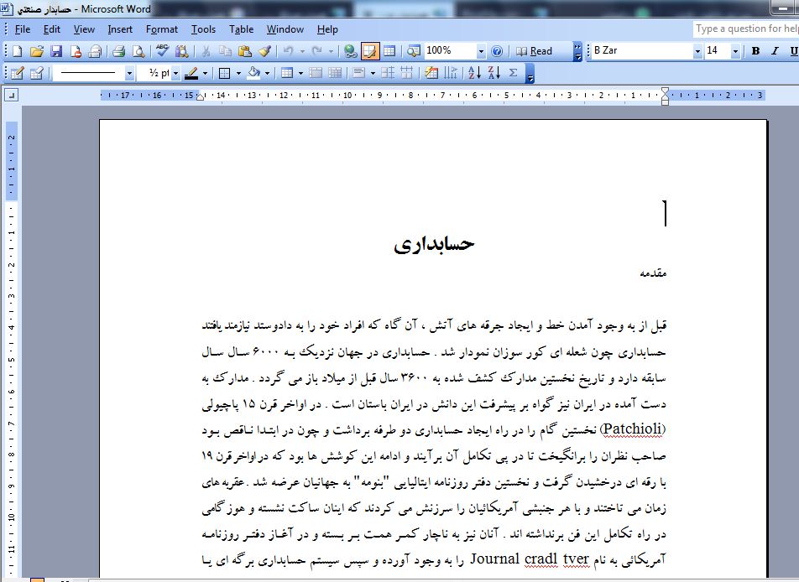
Task: Save the document with the floppy disk icon
Action: point(56,51)
